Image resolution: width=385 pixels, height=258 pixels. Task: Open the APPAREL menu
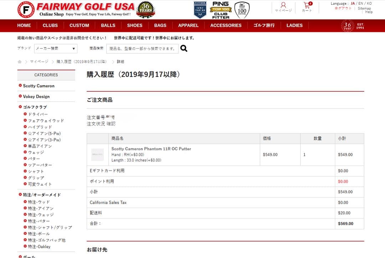pyautogui.click(x=188, y=25)
